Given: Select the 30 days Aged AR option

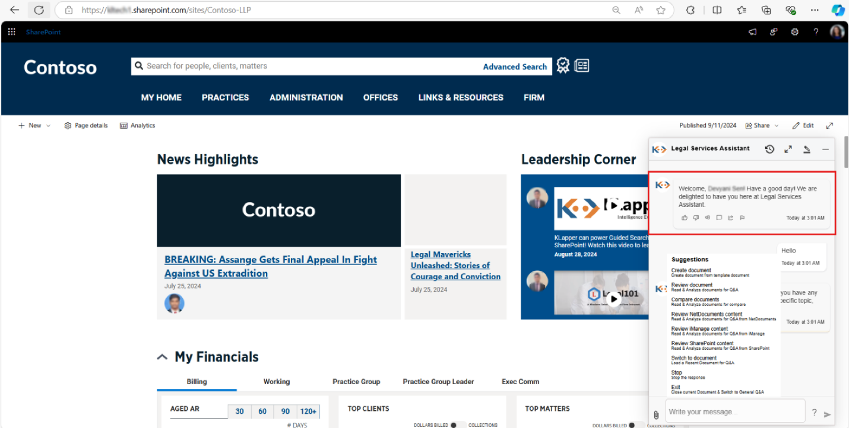Looking at the screenshot, I should [239, 411].
